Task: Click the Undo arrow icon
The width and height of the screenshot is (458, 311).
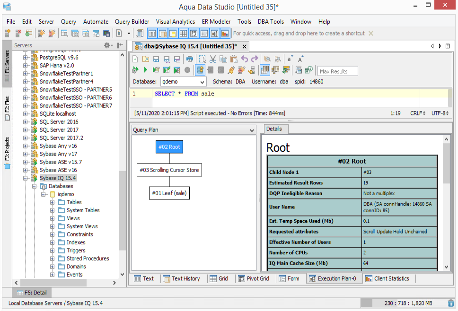Action: click(244, 59)
